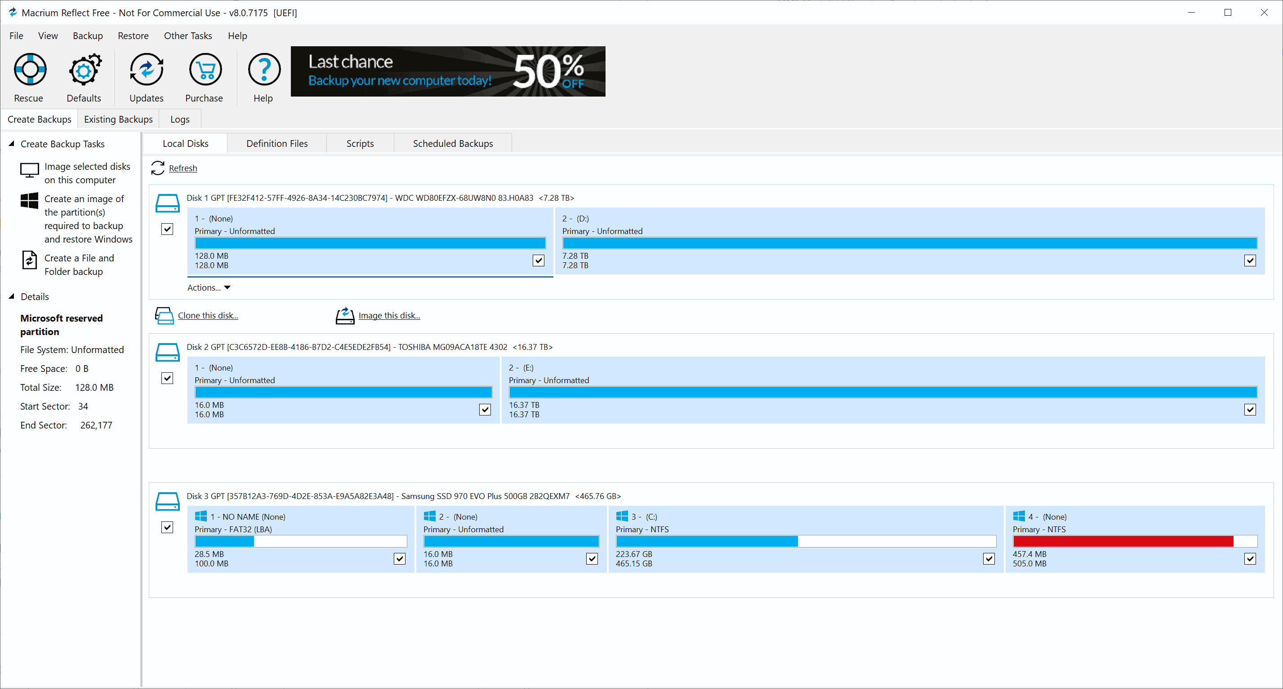1283x689 pixels.
Task: Switch to the Scheduled Backups tab
Action: tap(454, 142)
